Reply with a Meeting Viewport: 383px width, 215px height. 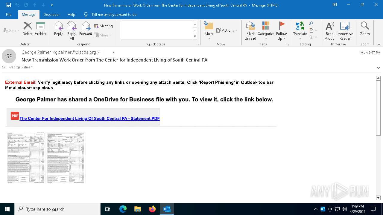pos(104,26)
